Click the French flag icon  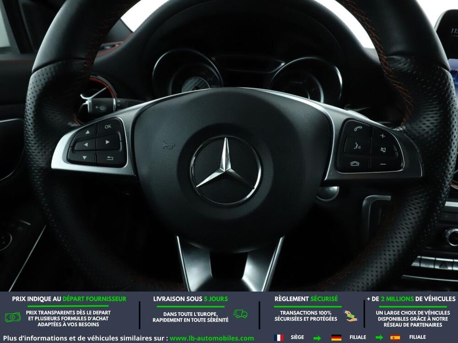278,338
